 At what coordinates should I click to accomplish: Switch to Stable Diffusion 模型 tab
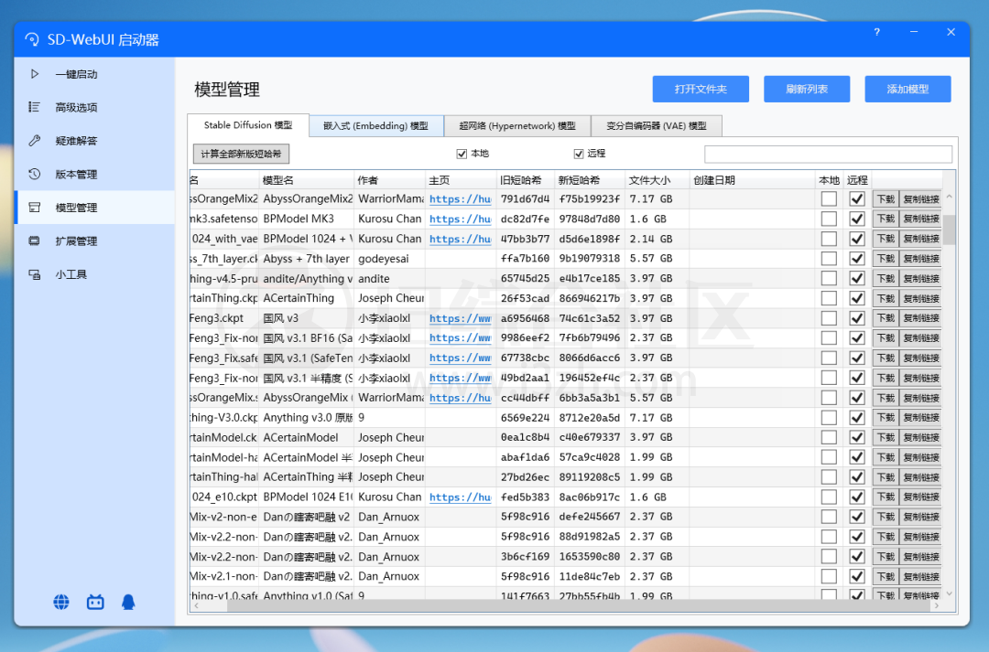(248, 125)
